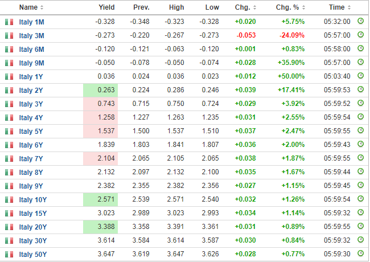Click the clock icon for Italy 10Y
Image resolution: width=370 pixels, height=262 pixels.
tap(360, 199)
